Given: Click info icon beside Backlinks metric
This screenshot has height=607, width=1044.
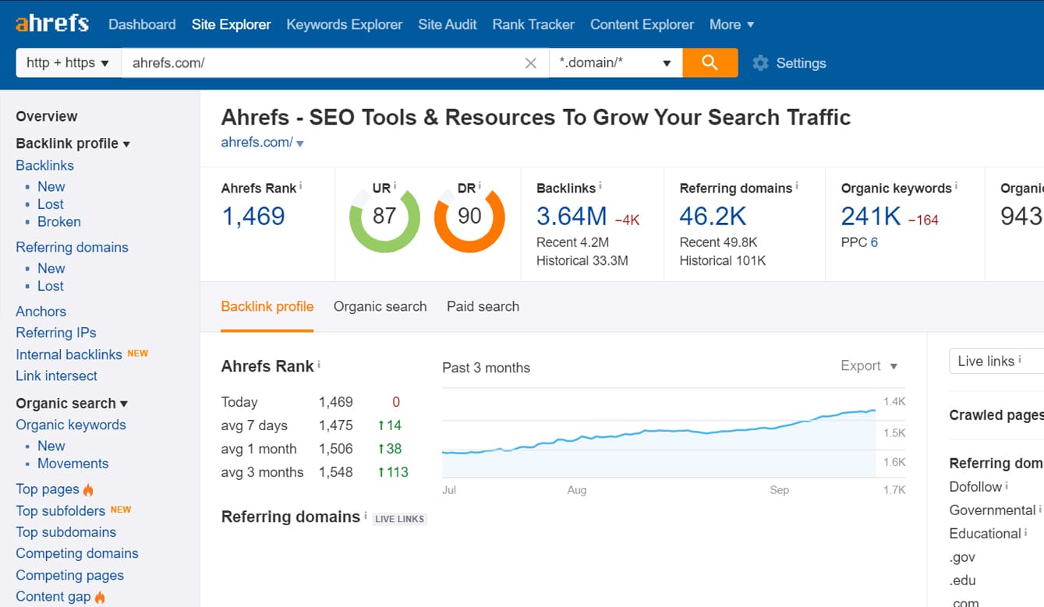Looking at the screenshot, I should click(x=600, y=187).
